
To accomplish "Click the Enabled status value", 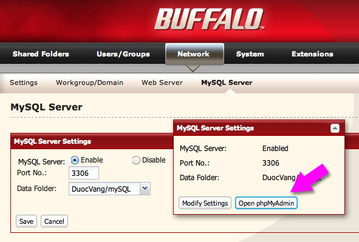I will (275, 149).
